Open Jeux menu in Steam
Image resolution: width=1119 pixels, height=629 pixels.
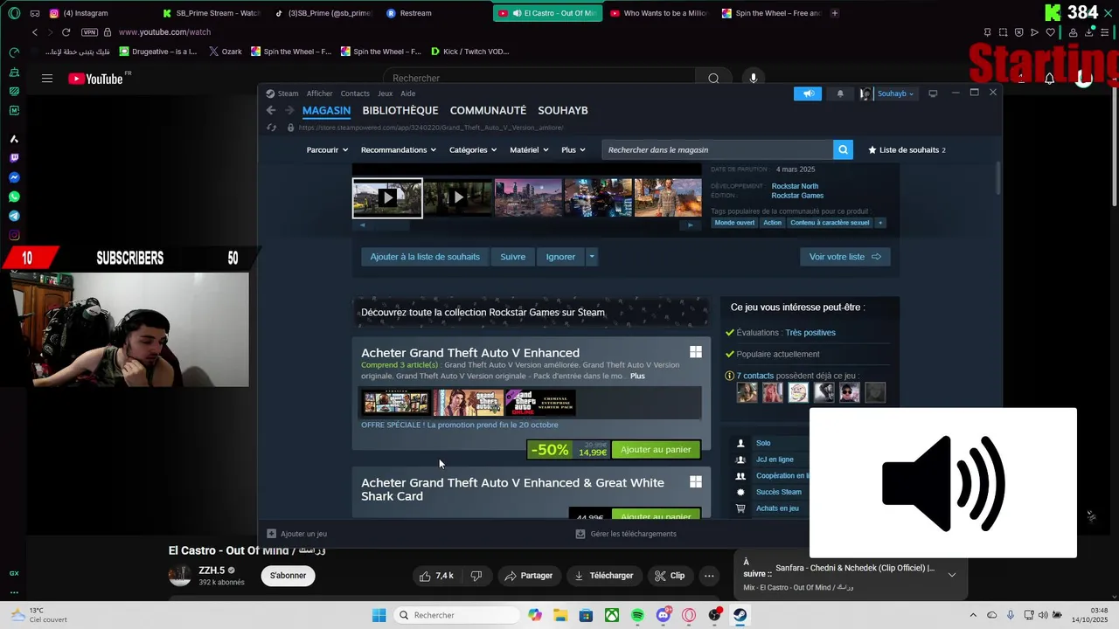[x=385, y=93]
